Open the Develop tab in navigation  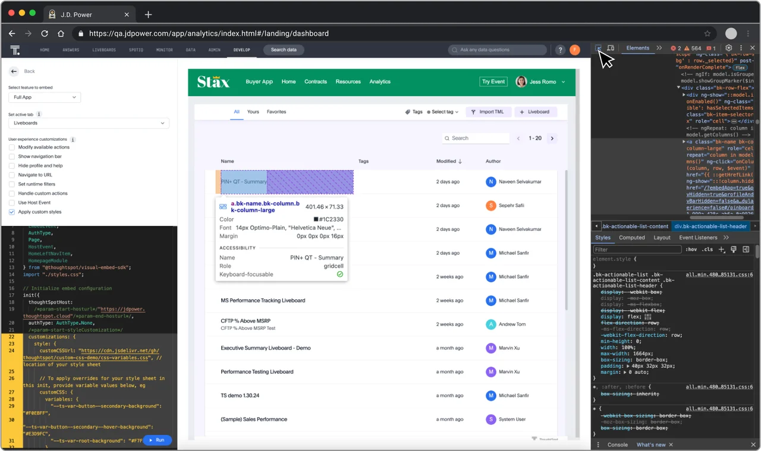(x=242, y=50)
